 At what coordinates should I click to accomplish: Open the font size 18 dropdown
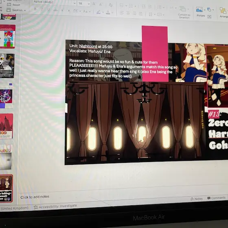(x=89, y=4)
